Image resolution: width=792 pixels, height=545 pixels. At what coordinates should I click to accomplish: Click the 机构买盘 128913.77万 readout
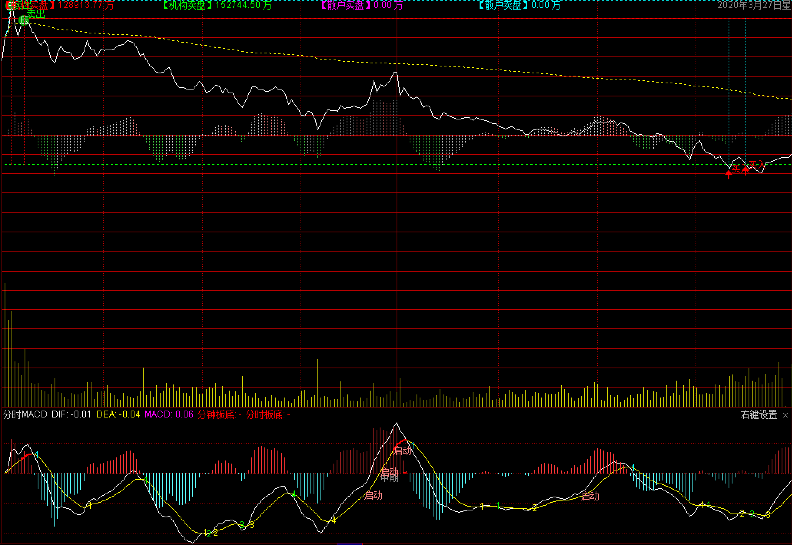pos(60,5)
